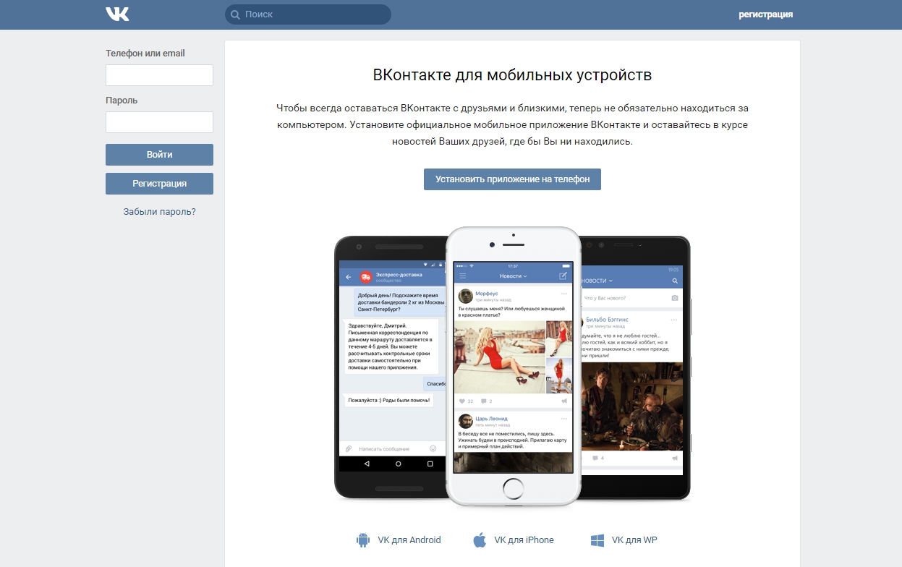Click the magnifier icon in the search bar
The height and width of the screenshot is (567, 902).
coord(235,14)
